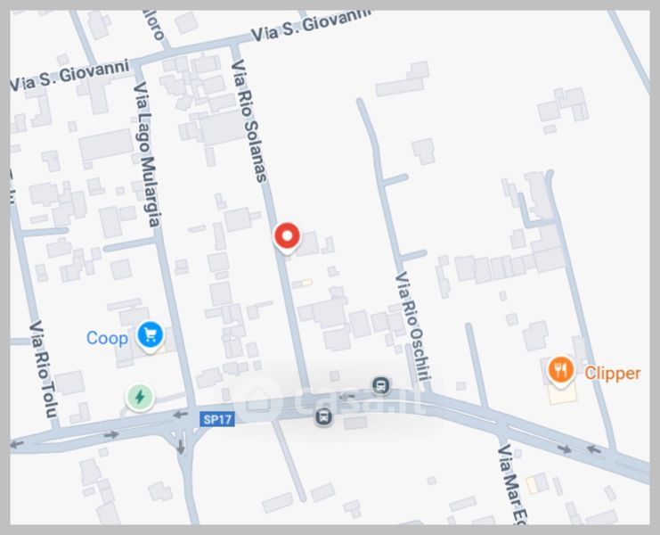Click the Via Rio Tolu street label

click(x=44, y=369)
